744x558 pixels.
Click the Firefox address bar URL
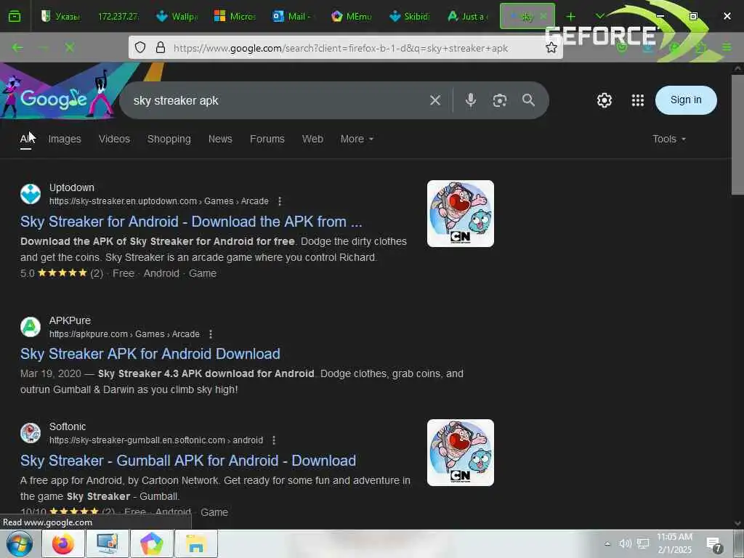341,48
